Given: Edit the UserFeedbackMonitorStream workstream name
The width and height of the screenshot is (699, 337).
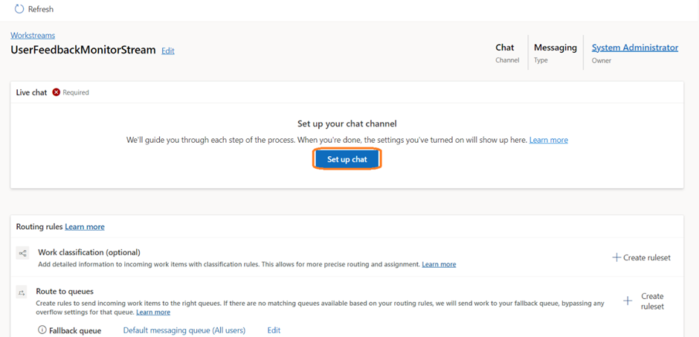Looking at the screenshot, I should tap(168, 51).
